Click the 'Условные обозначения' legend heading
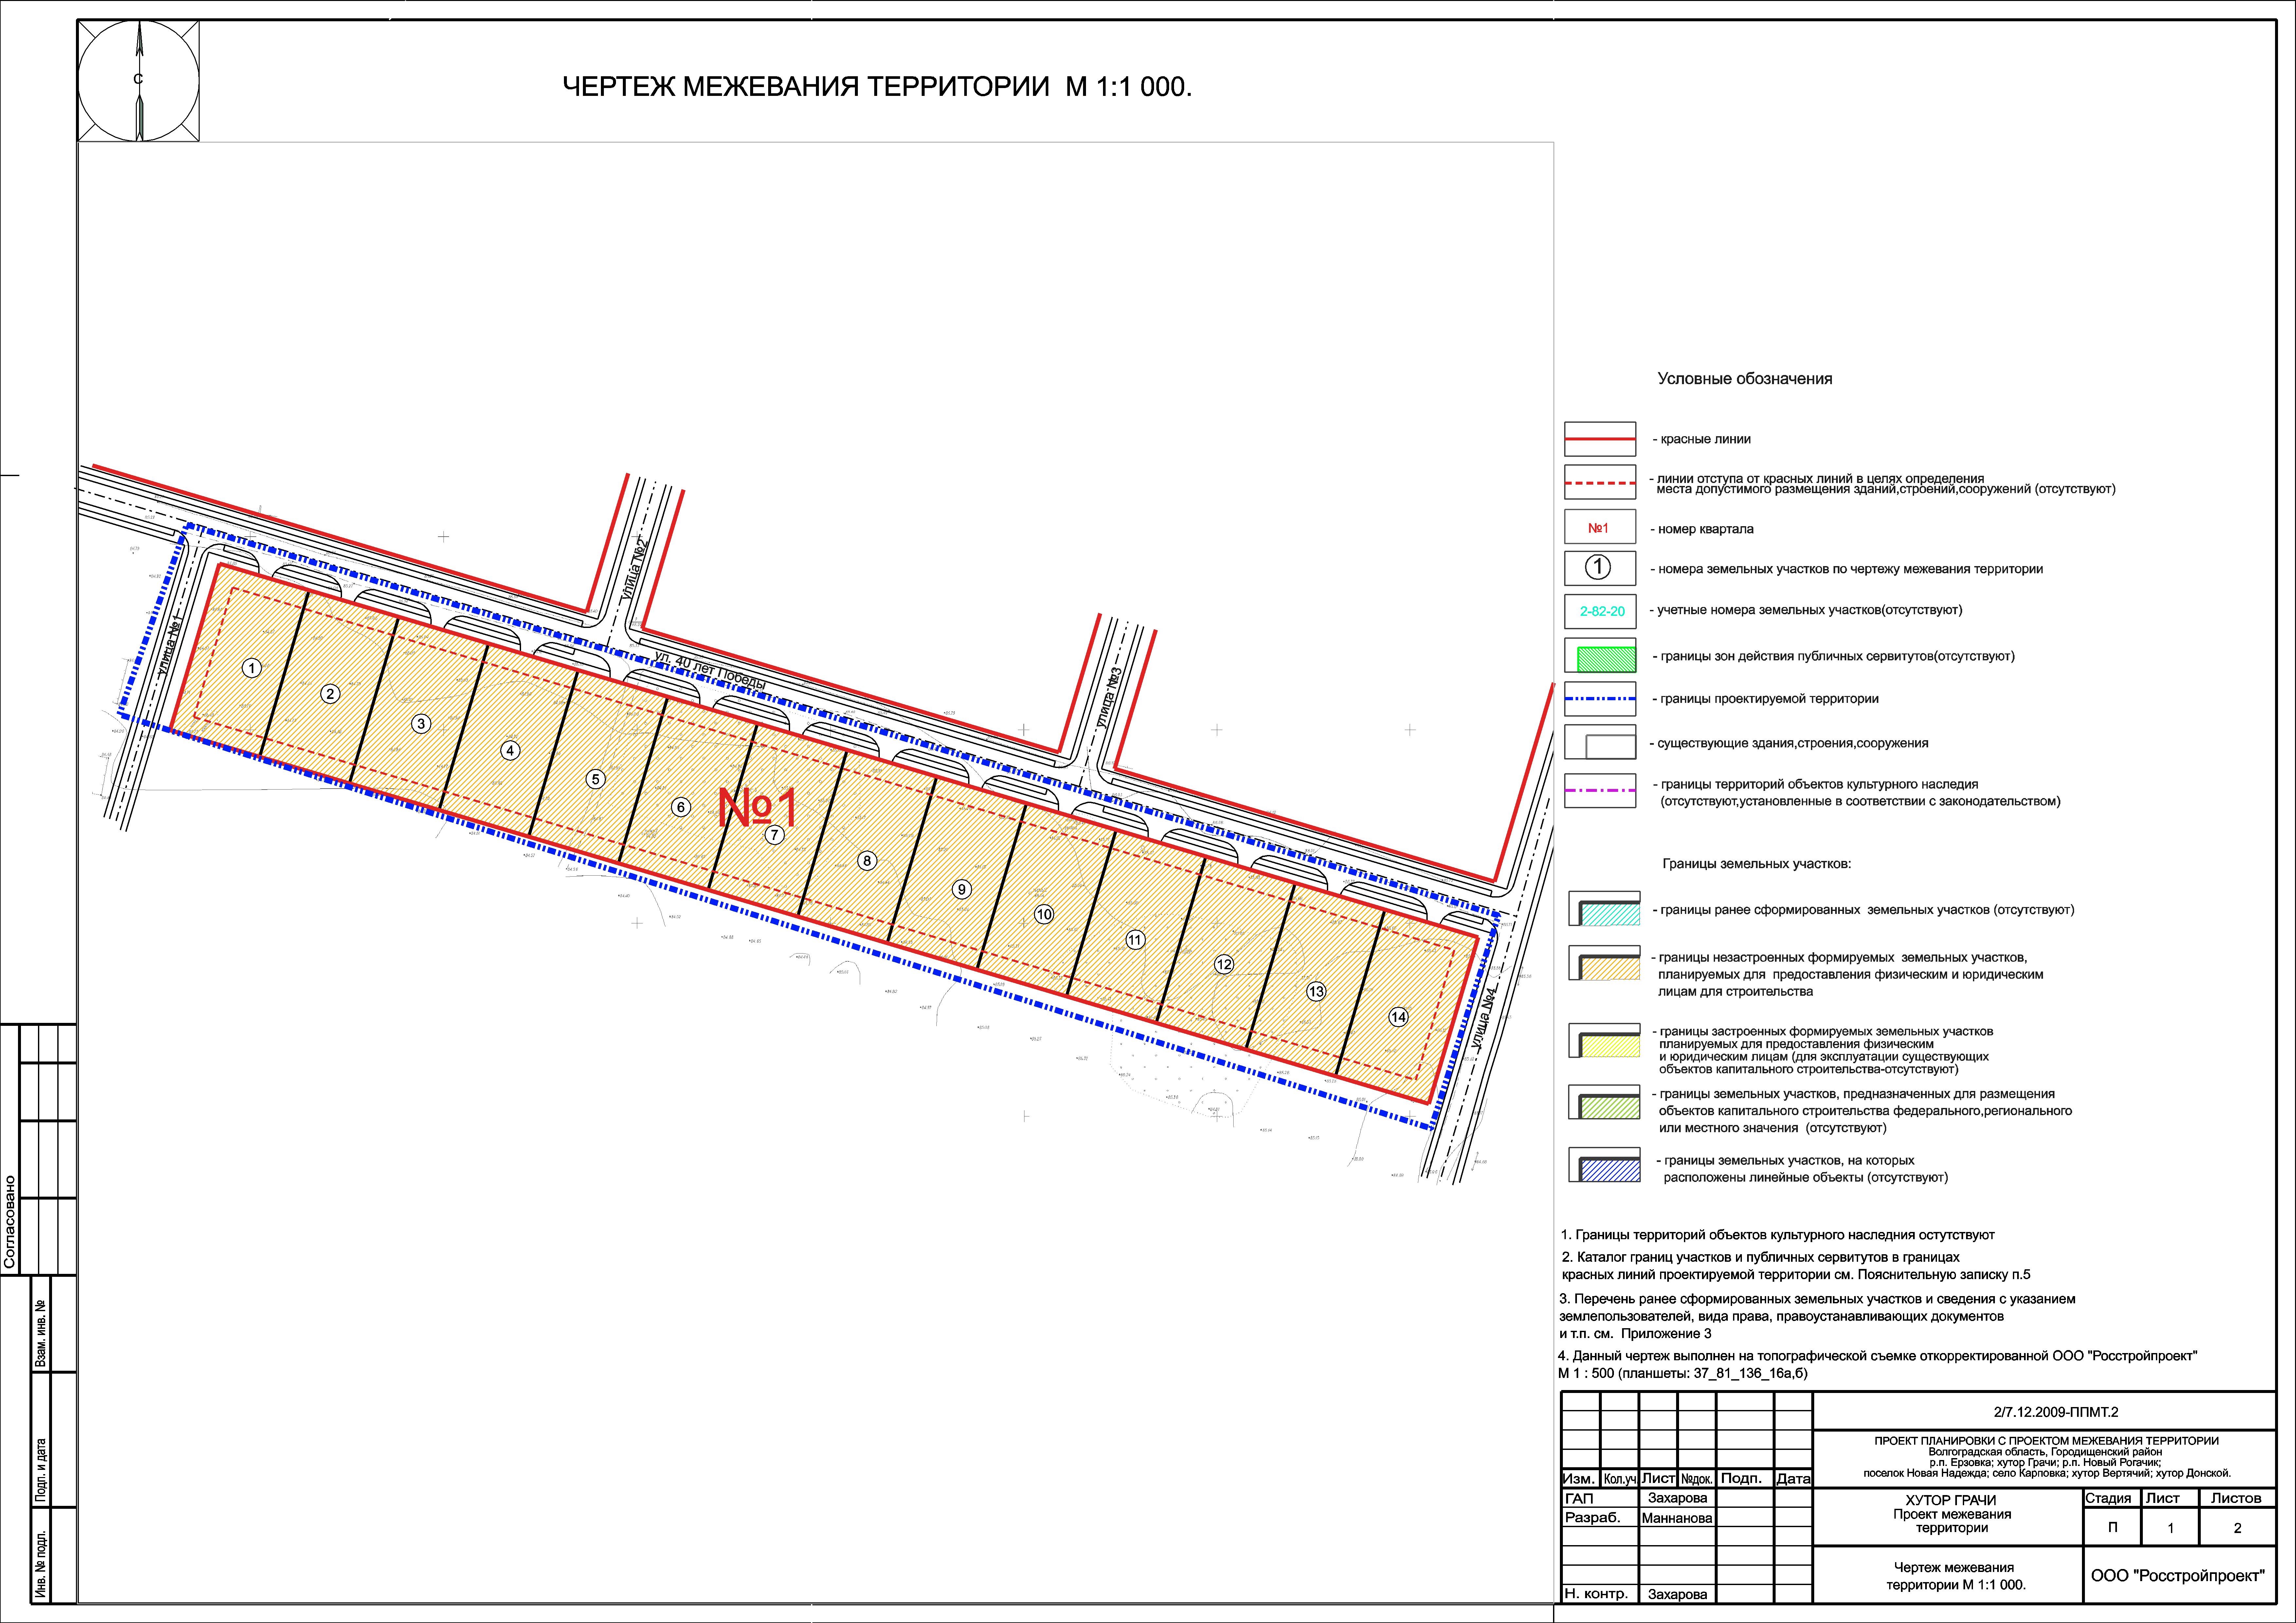 coord(1745,379)
